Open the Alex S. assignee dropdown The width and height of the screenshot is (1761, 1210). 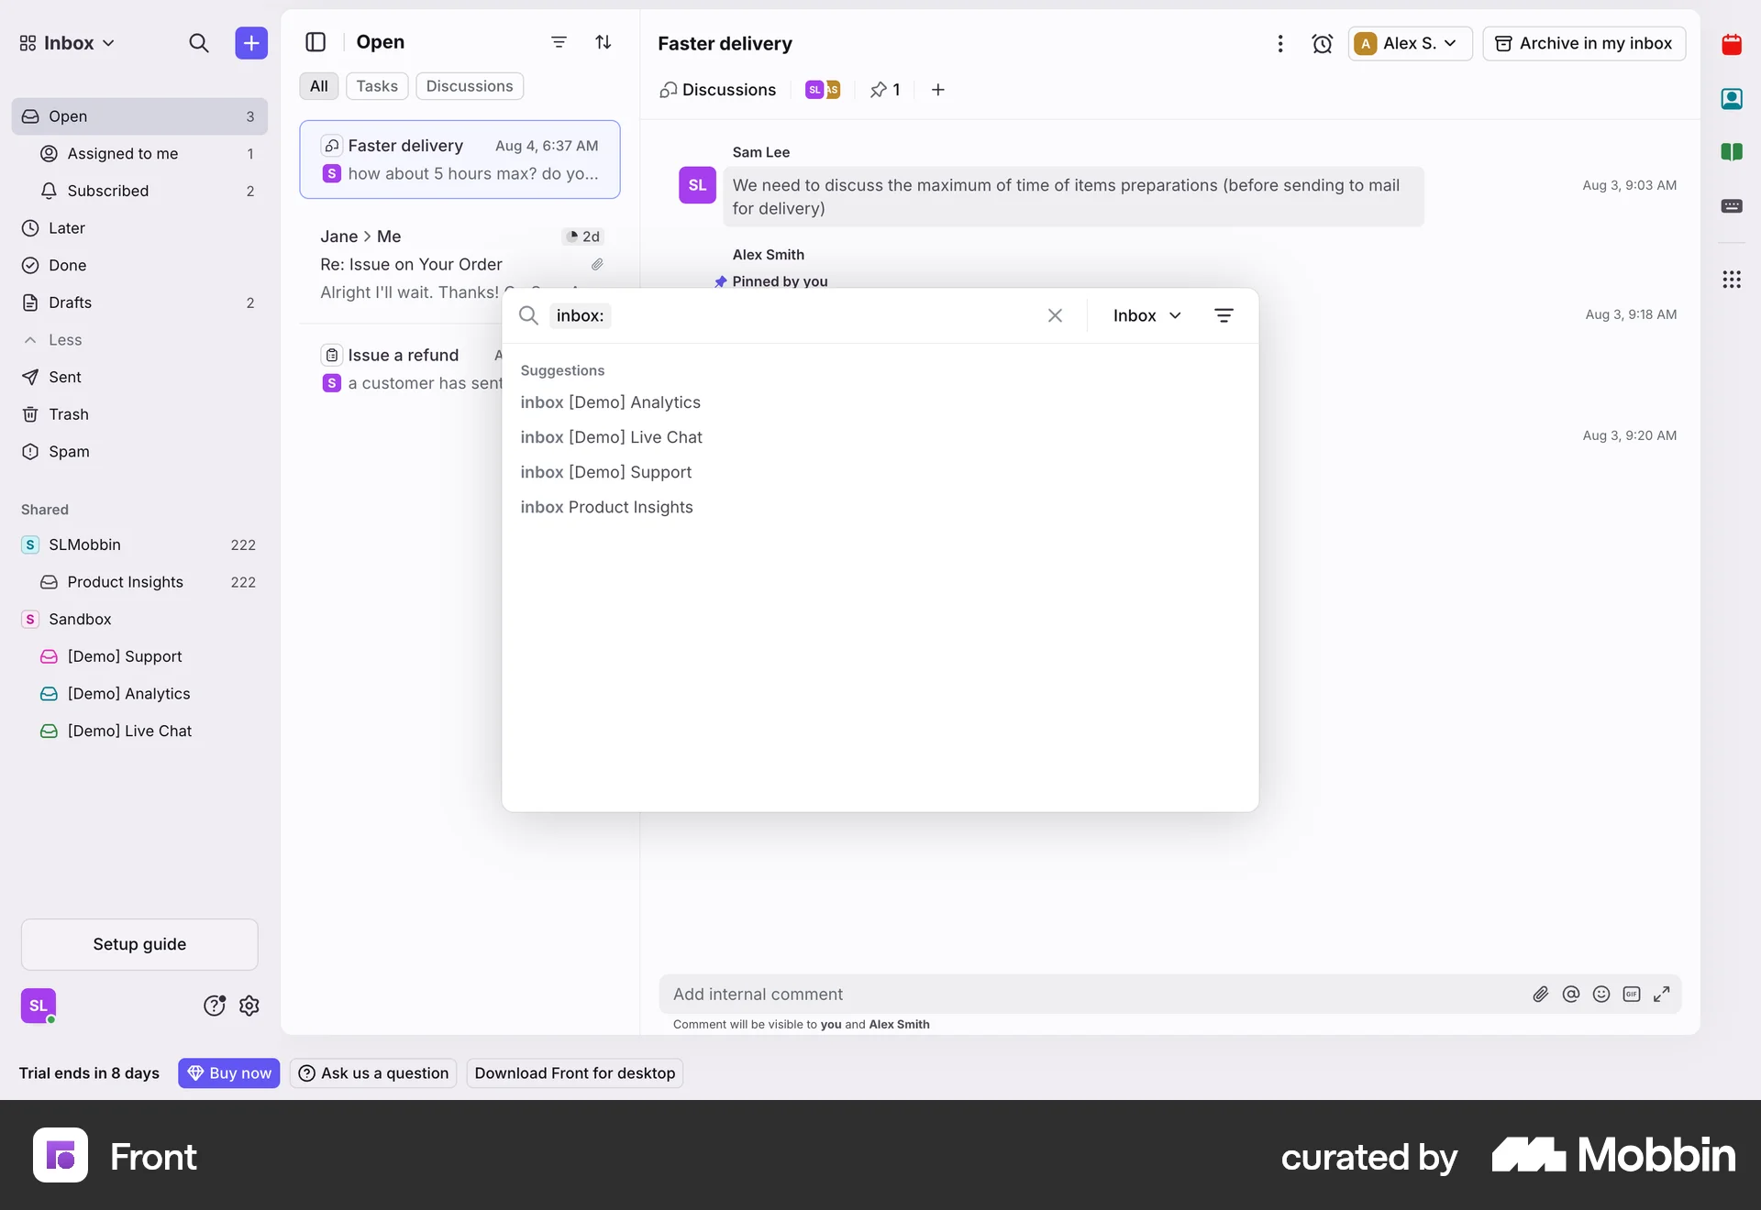(x=1409, y=43)
